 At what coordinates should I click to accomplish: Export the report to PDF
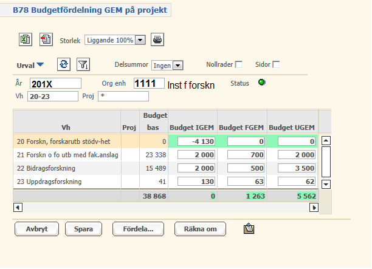pyautogui.click(x=46, y=39)
